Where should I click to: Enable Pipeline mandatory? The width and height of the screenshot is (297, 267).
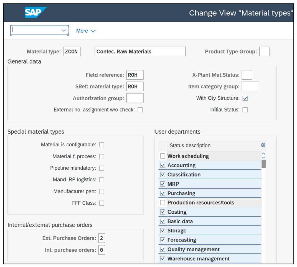pos(101,168)
